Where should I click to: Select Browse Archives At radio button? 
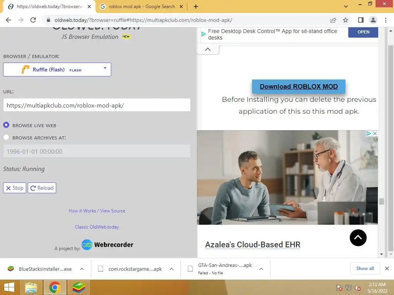[6, 137]
